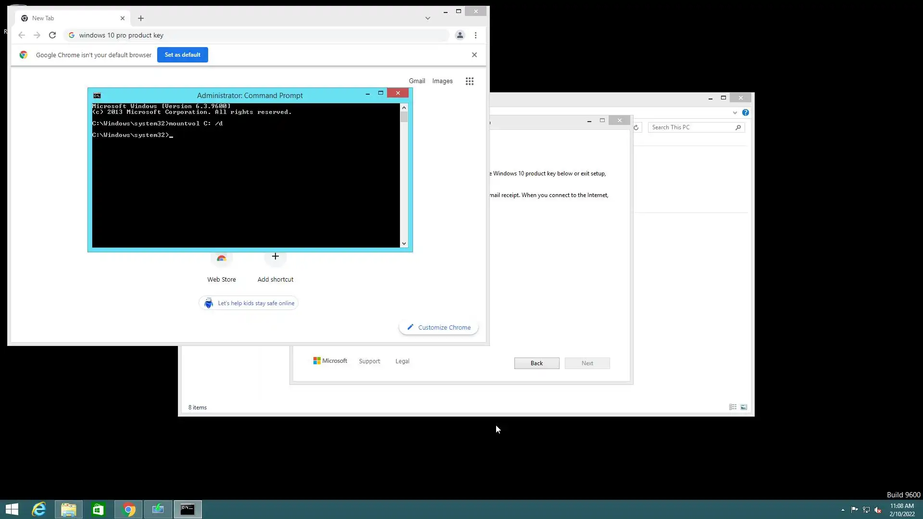923x519 pixels.
Task: Open Chrome's three-dot menu
Action: (475, 35)
